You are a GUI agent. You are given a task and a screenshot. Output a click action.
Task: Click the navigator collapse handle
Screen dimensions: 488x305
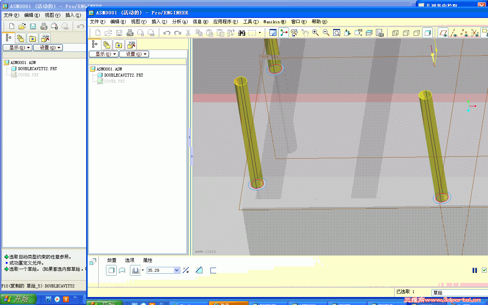(189, 137)
